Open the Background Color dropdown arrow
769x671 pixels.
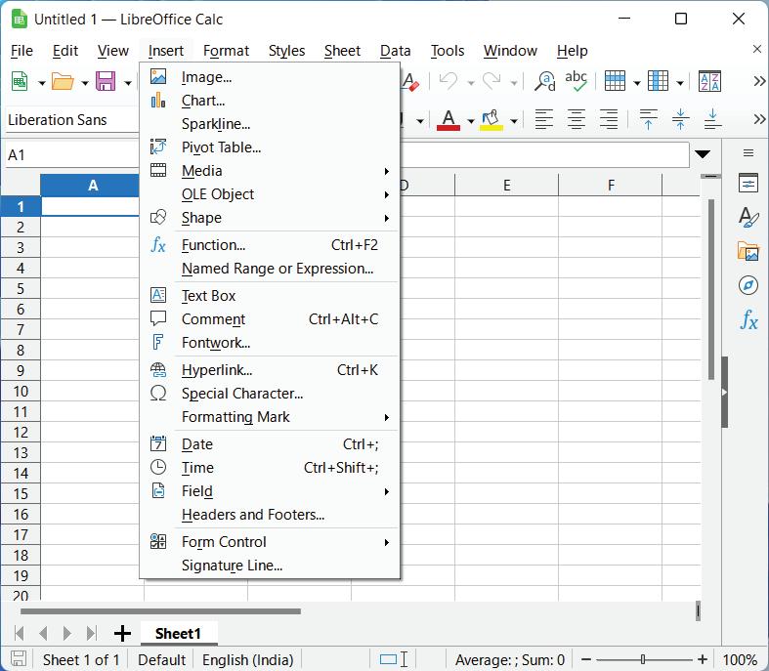tap(514, 120)
